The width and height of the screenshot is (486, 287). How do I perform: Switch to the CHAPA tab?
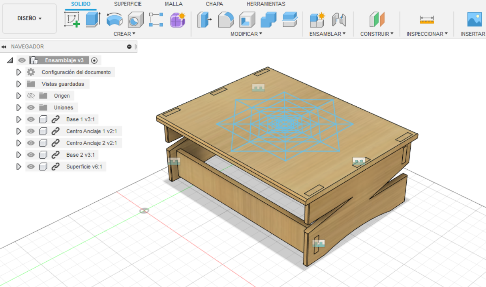[x=214, y=4]
